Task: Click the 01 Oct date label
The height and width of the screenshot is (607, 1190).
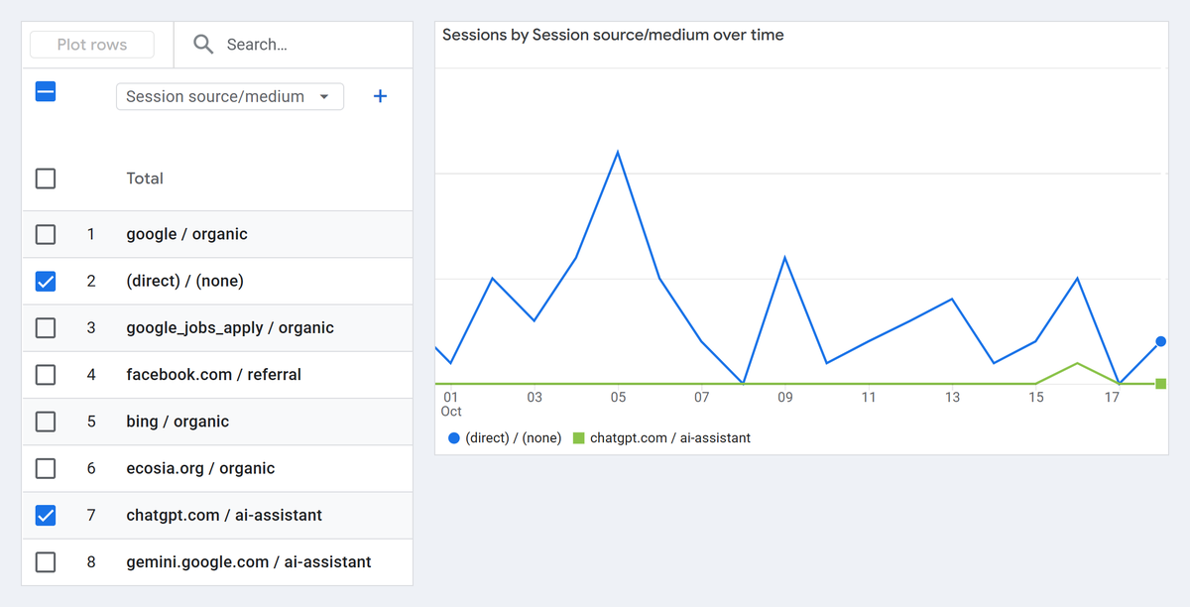Action: tap(451, 404)
